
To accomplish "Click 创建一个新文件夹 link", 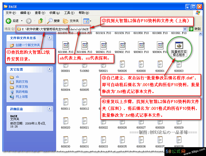I will (x=28, y=45).
